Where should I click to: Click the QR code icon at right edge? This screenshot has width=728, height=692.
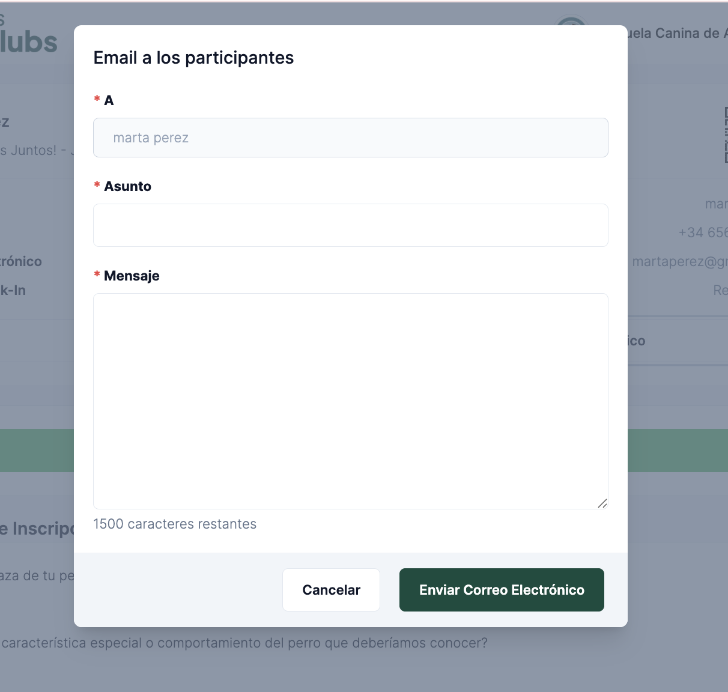tap(726, 135)
